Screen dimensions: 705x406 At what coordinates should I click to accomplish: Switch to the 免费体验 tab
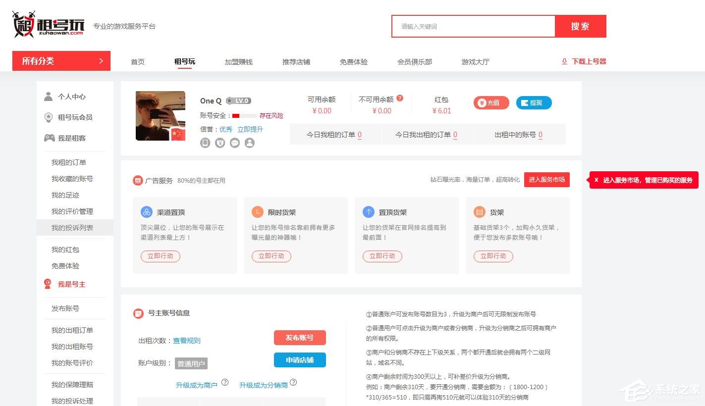point(353,61)
